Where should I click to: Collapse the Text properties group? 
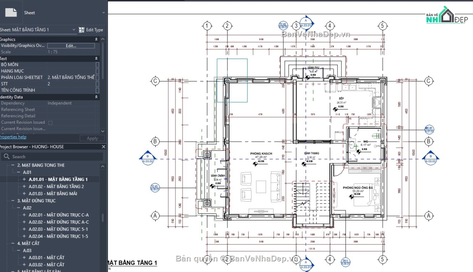click(x=97, y=59)
